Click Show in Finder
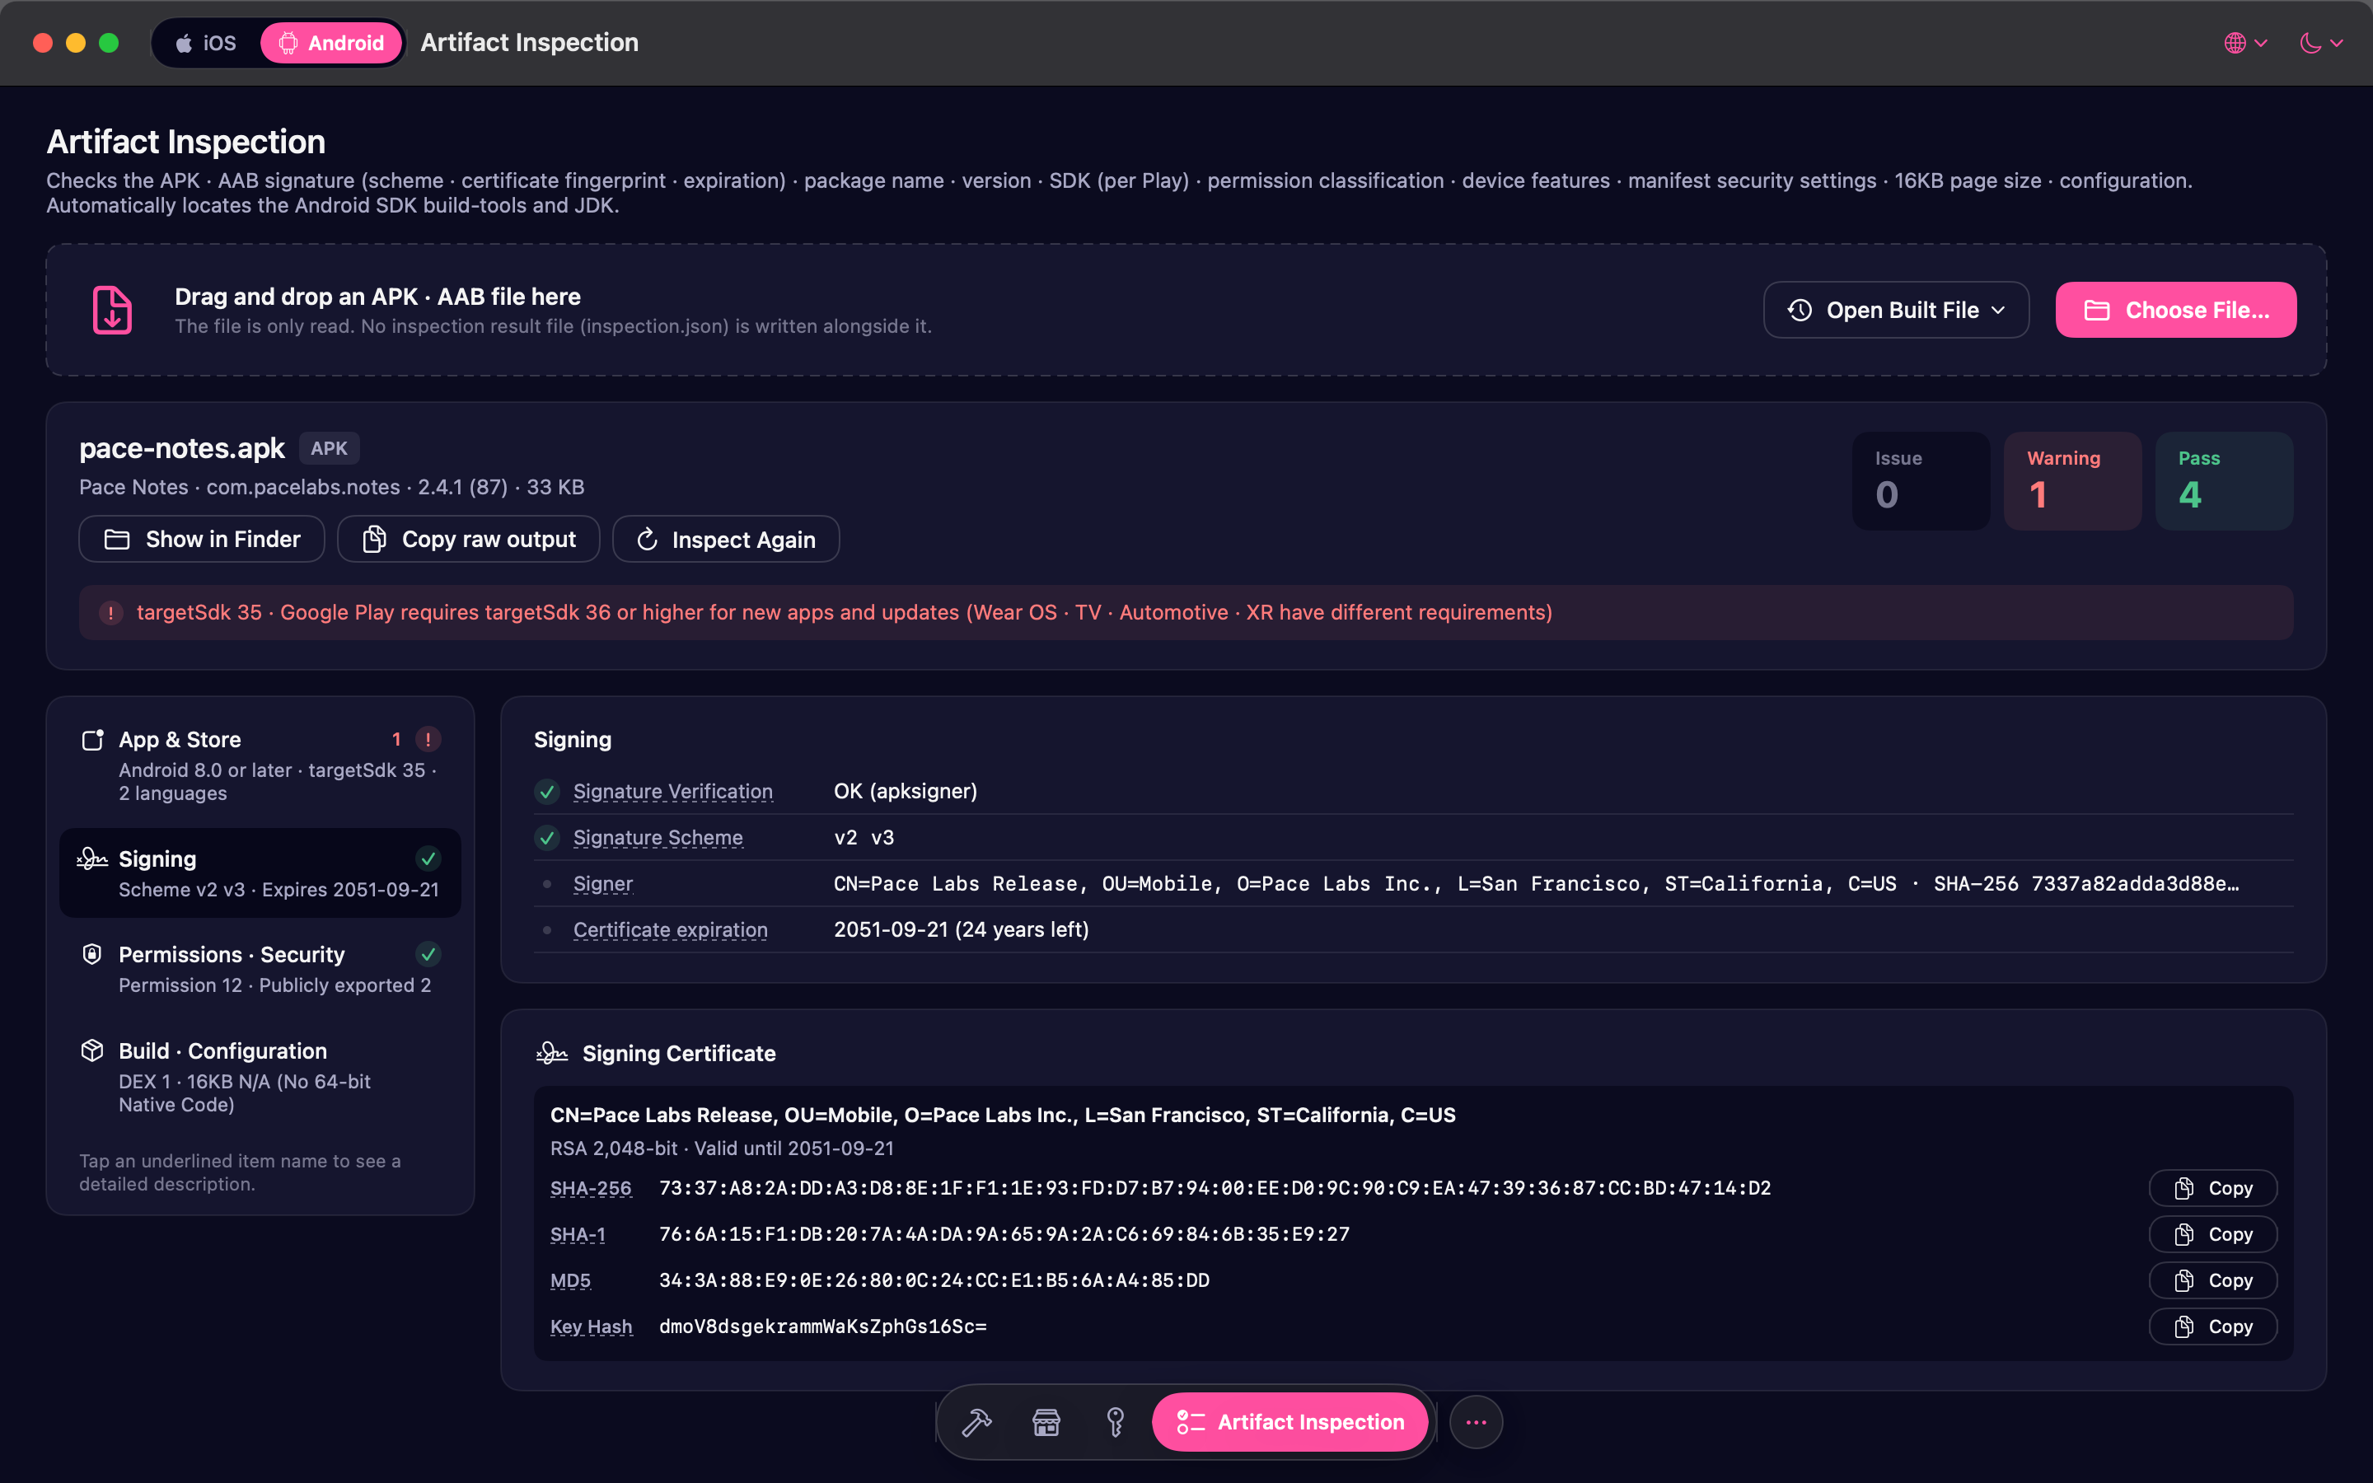2373x1483 pixels. (x=202, y=540)
